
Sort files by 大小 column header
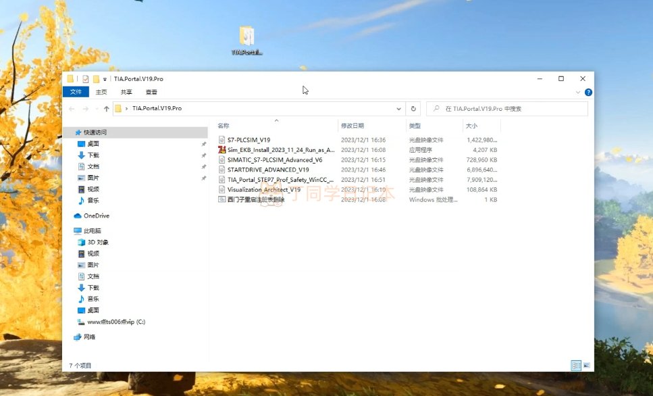471,126
